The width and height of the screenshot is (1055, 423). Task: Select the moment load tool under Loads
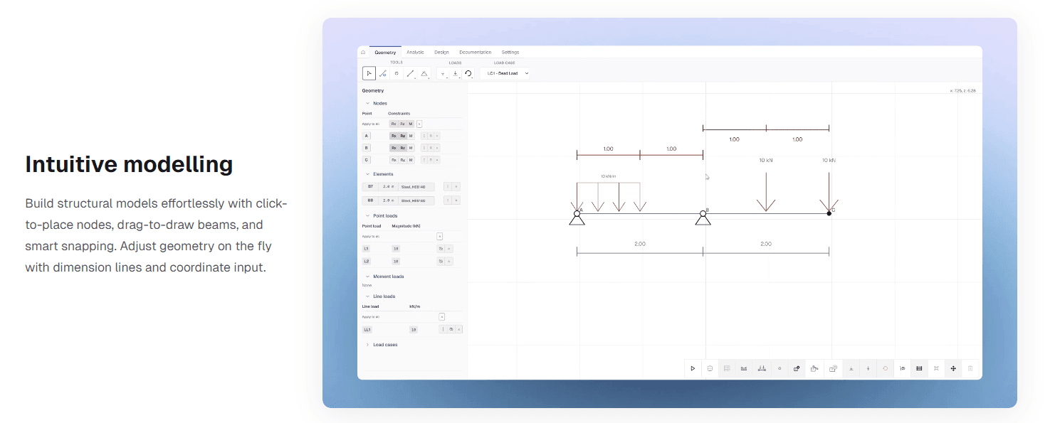click(468, 73)
